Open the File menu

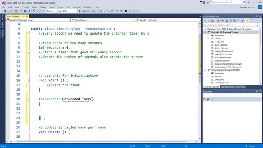(x=3, y=7)
